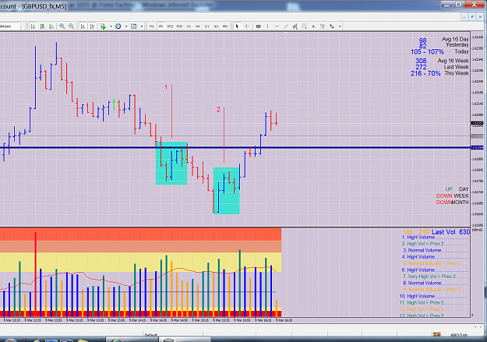Select the Fibonacci retracement tool
This screenshot has height=342, width=487.
[x=305, y=26]
